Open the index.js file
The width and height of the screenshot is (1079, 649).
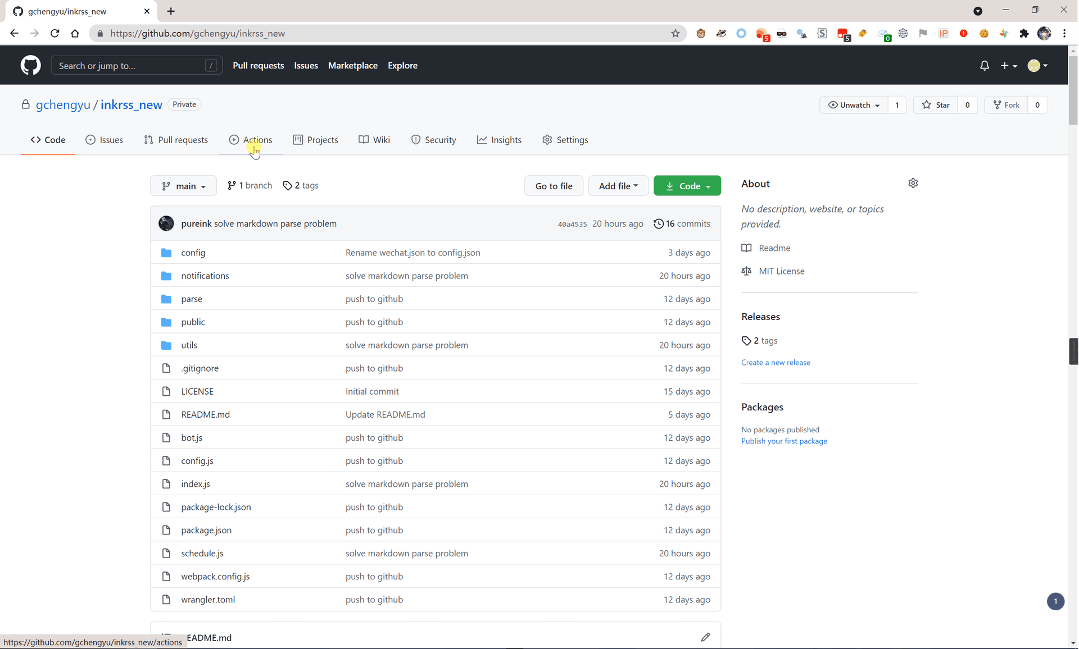tap(196, 484)
